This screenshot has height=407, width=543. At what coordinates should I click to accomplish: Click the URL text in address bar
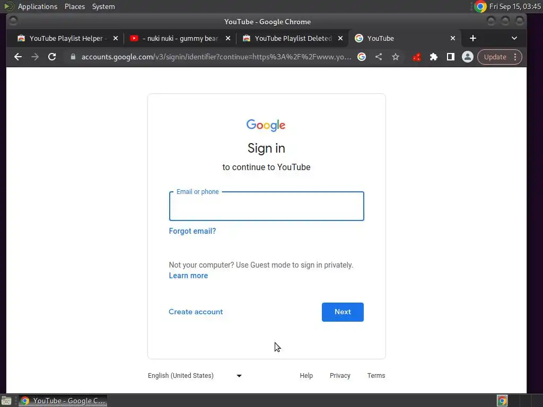(x=216, y=57)
